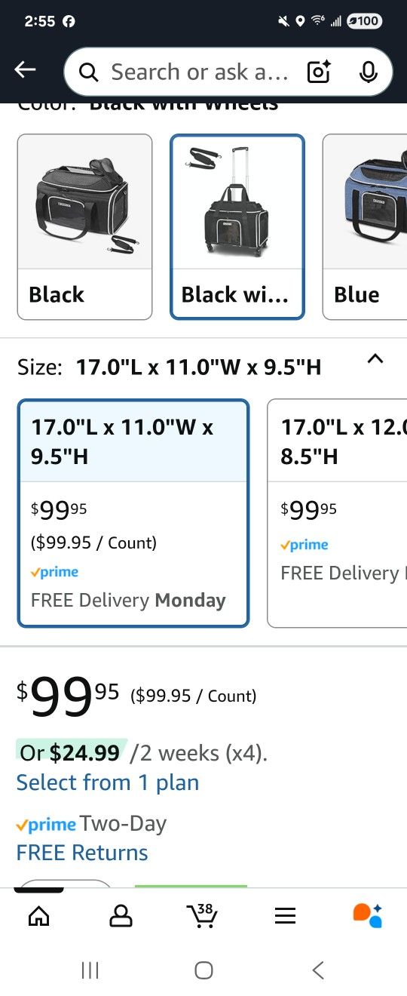The image size is (407, 996).
Task: Open the FREE Returns link
Action: 82,853
